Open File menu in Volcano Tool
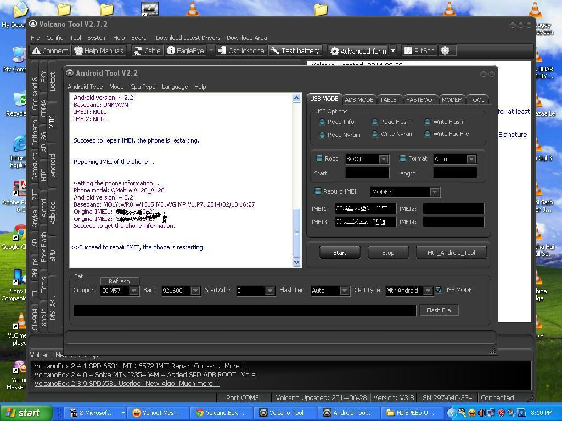562x421 pixels. coord(35,38)
